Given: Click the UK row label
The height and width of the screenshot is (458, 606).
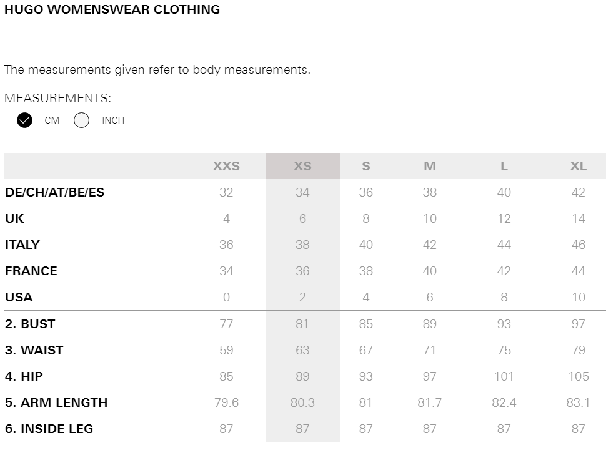Looking at the screenshot, I should click(x=15, y=218).
